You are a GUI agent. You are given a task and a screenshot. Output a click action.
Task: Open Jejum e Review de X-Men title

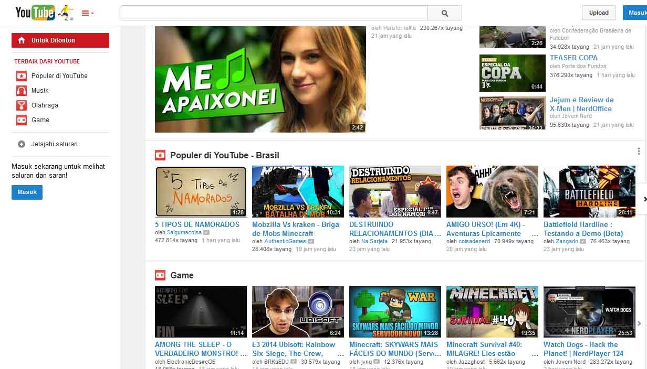tap(582, 104)
